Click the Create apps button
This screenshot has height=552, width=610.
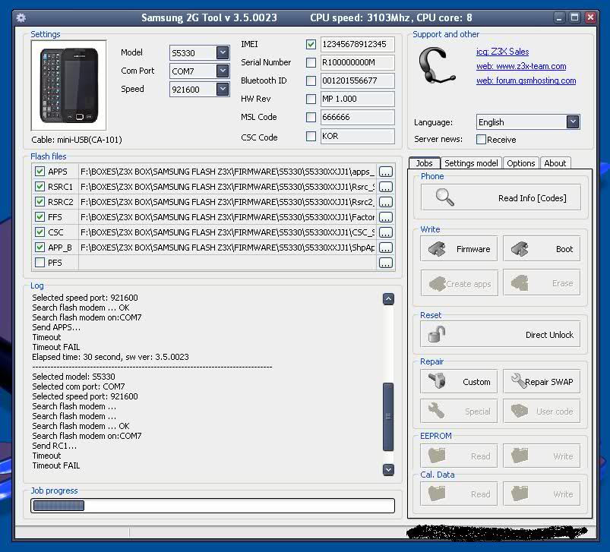pyautogui.click(x=459, y=283)
